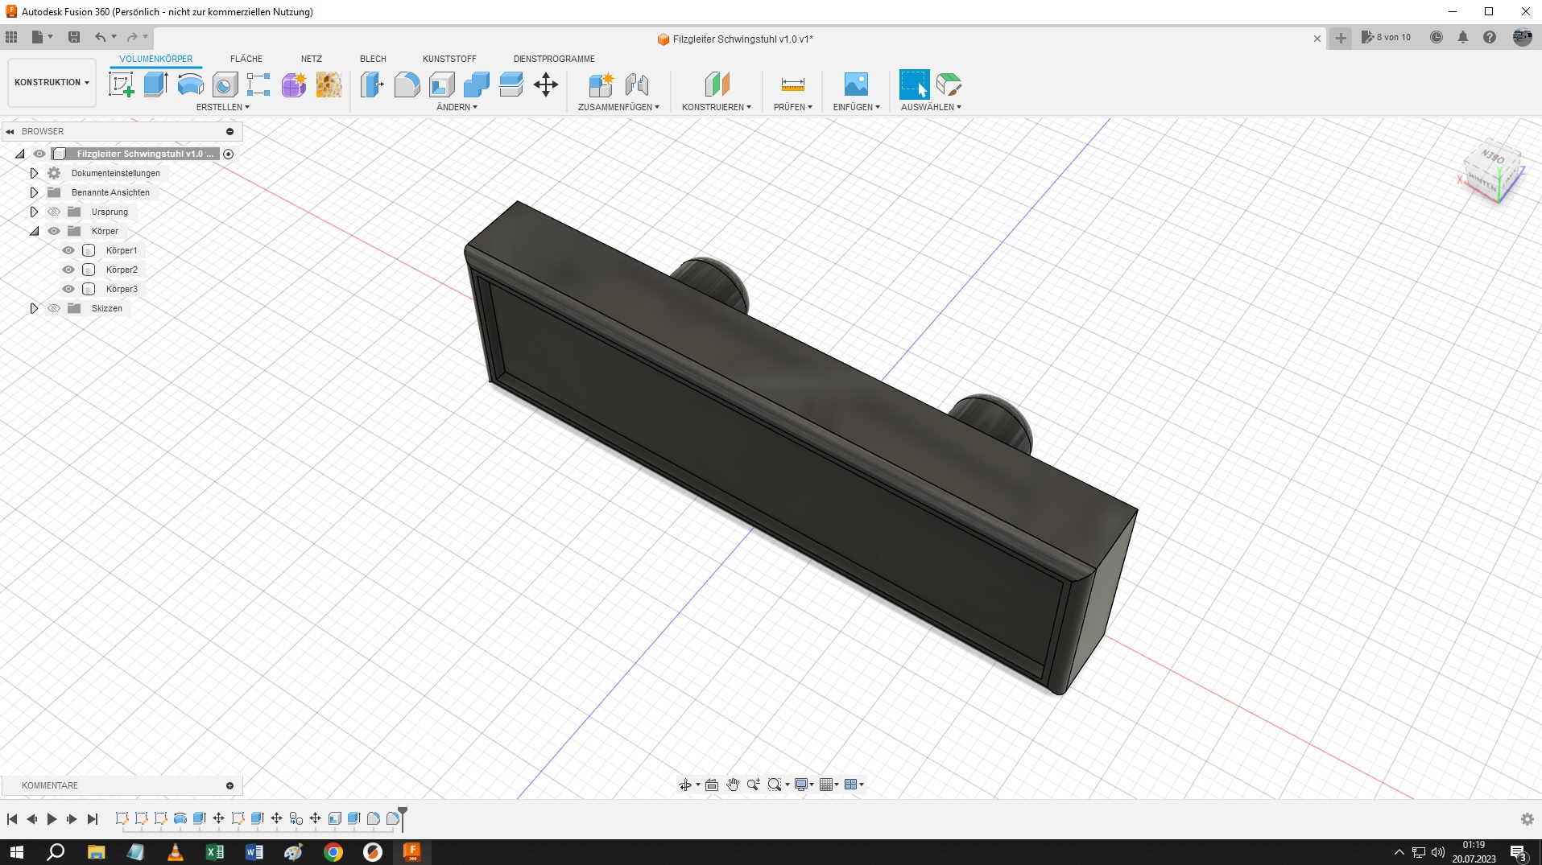Switch to the FLÄCHE tab
1542x865 pixels.
click(246, 59)
